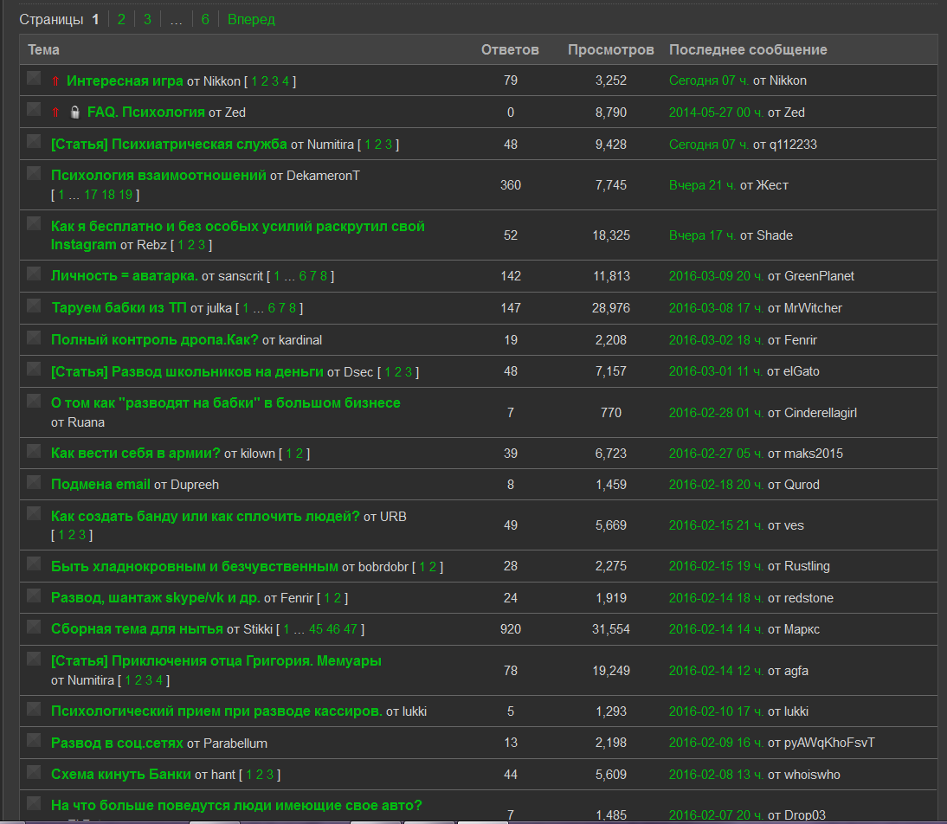This screenshot has width=947, height=824.
Task: Click the topic status icon beside Интересная игра
Action: (x=34, y=78)
